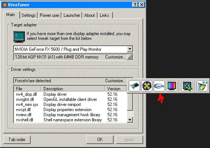Click the registry cleaner brush icon
The image size is (210, 148).
(202, 86)
